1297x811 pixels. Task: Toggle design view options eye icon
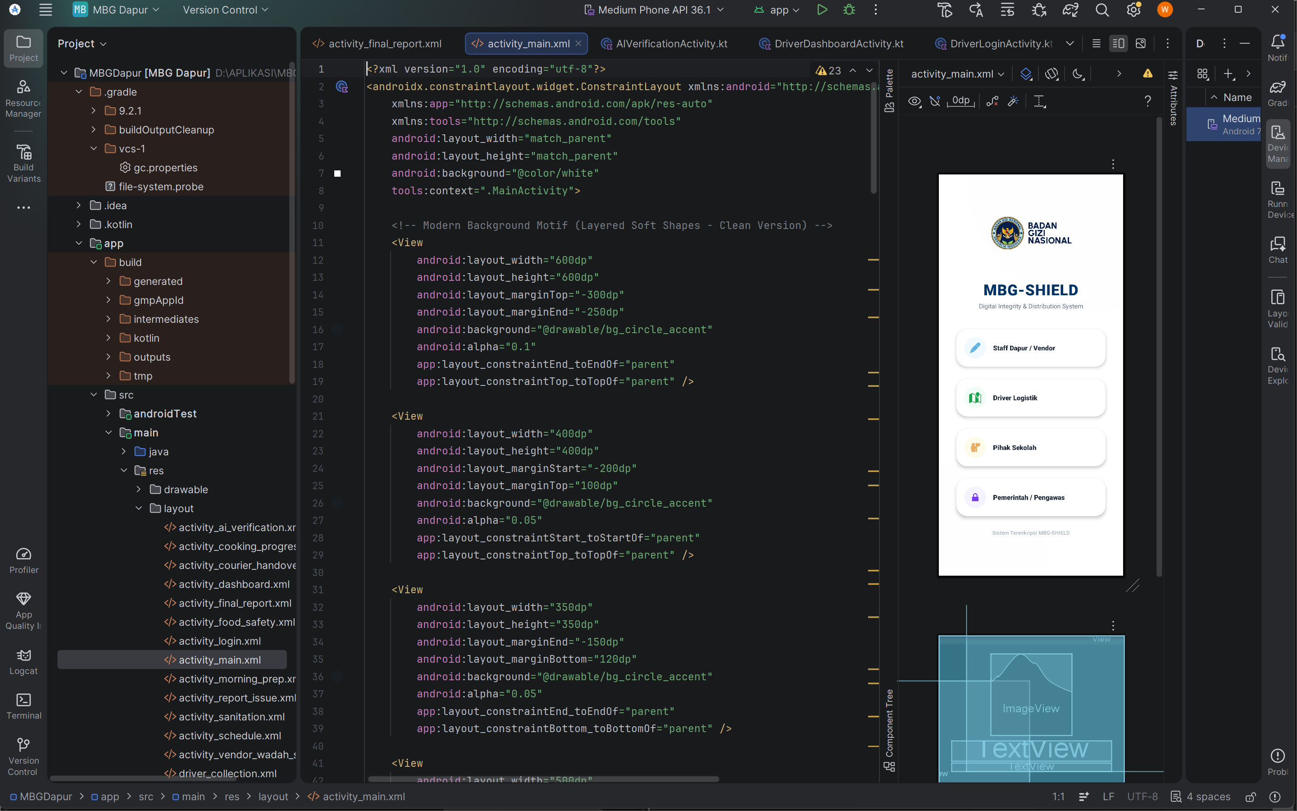coord(915,101)
